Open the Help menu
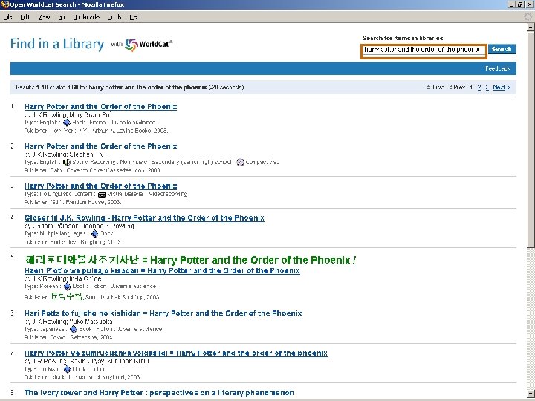535x401 pixels. (135, 16)
